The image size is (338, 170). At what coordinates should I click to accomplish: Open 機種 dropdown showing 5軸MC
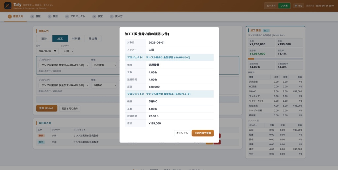pyautogui.click(x=104, y=85)
